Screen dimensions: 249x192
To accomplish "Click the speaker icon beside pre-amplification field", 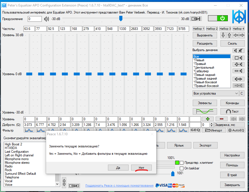I will pyautogui.click(x=47, y=19).
